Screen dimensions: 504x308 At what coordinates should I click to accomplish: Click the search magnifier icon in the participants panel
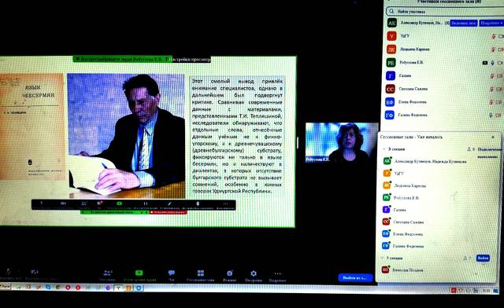[x=391, y=12]
